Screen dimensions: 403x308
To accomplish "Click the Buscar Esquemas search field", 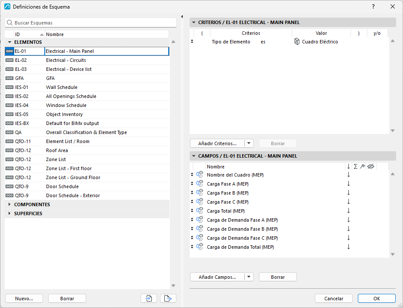I will pos(91,23).
